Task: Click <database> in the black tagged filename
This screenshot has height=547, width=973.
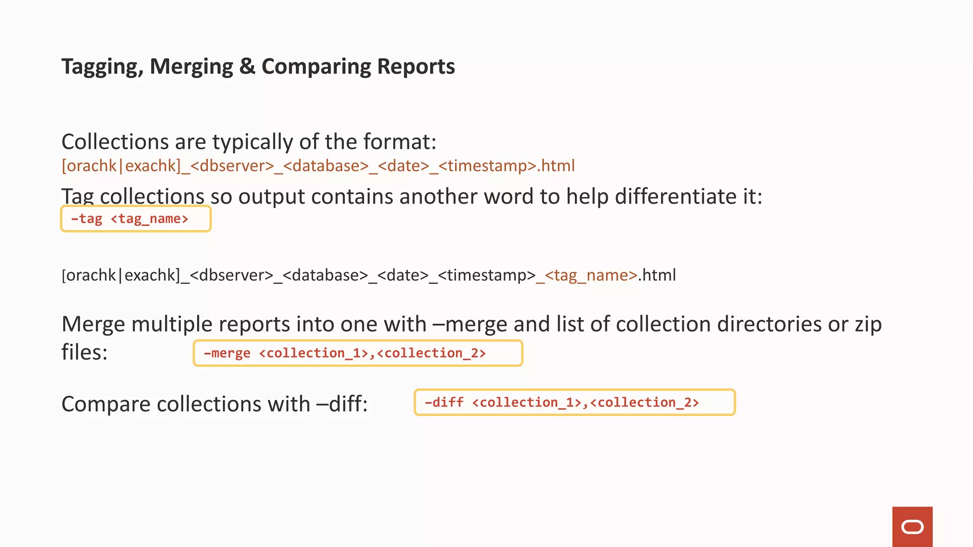Action: pos(325,275)
